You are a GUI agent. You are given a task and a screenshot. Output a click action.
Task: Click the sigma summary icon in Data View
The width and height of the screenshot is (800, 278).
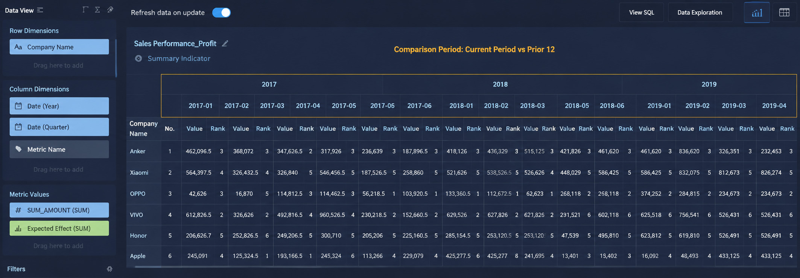pyautogui.click(x=97, y=10)
